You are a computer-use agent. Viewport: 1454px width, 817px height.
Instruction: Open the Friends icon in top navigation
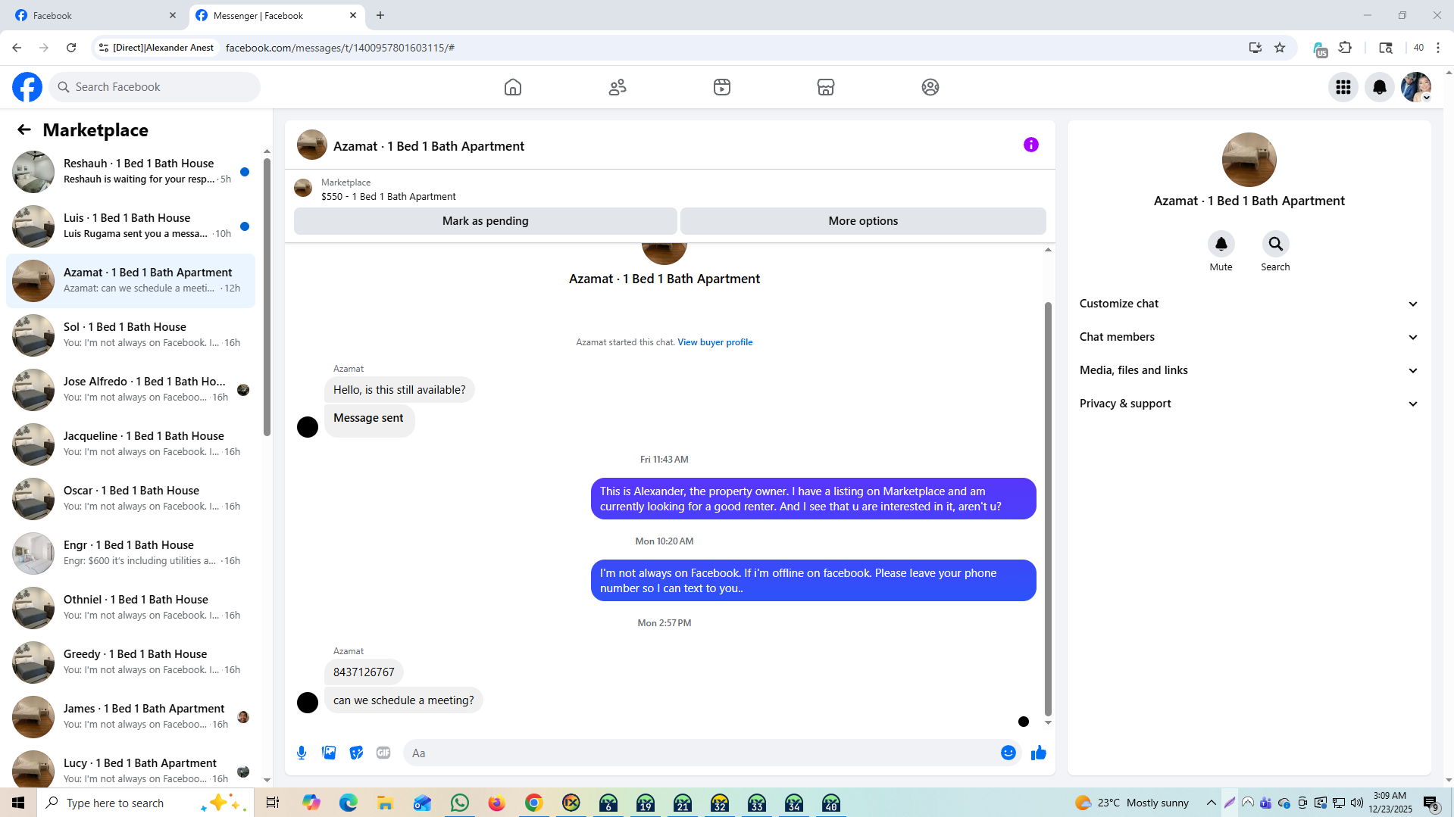pos(618,87)
